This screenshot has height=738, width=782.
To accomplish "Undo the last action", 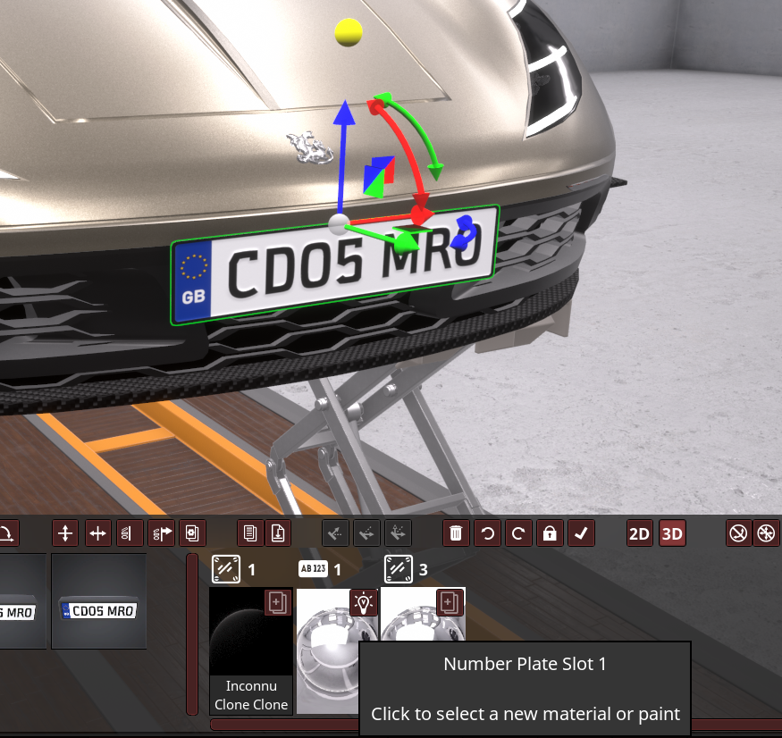I will click(487, 533).
